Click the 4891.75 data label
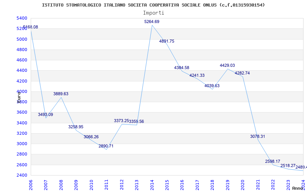307x192 pixels. tap(167, 41)
